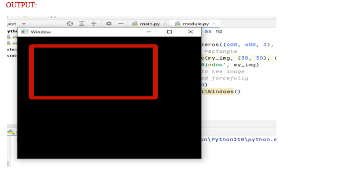Click main.py tab file icon
This screenshot has width=355, height=184.
[135, 24]
